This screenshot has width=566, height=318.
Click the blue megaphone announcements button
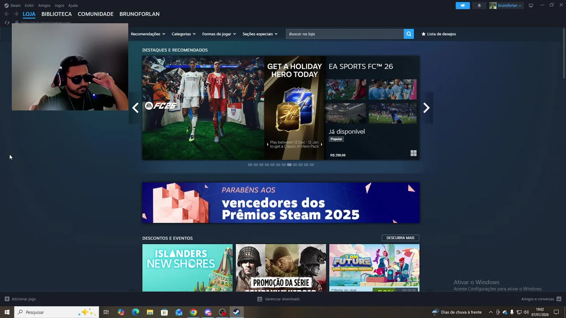coord(463,5)
